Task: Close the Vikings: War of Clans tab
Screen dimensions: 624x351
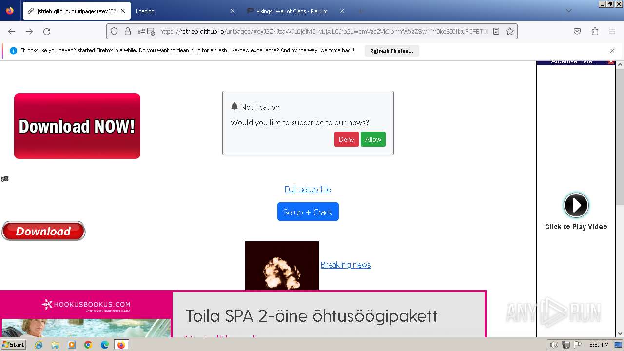Action: click(x=342, y=11)
